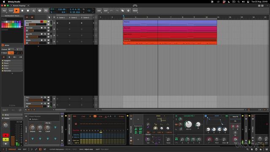
Task: Mute the Polymer track
Action: point(49,22)
